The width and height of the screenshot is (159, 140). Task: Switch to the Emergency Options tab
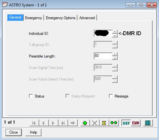(61, 18)
